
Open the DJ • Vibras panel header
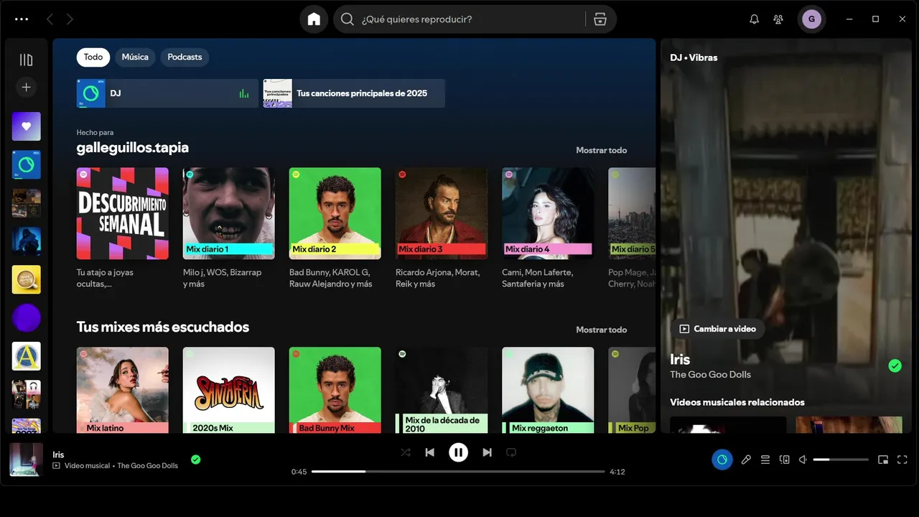pos(694,57)
